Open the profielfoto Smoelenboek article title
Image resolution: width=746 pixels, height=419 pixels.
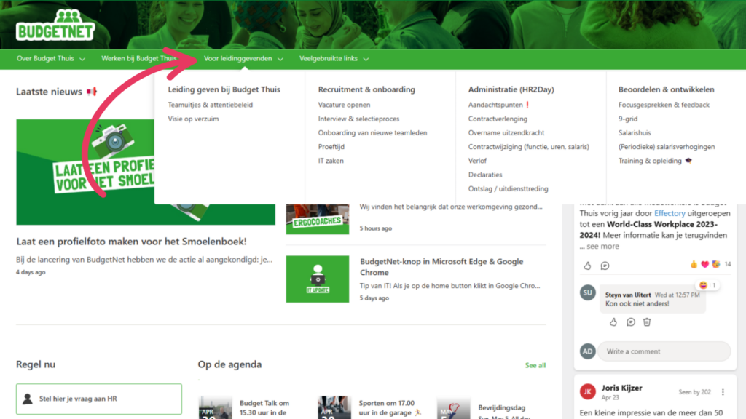click(x=131, y=242)
